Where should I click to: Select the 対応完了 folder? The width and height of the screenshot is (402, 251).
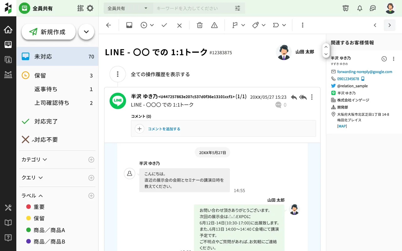[x=57, y=121]
